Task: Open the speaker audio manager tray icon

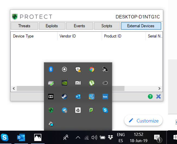Action: [x=105, y=69]
